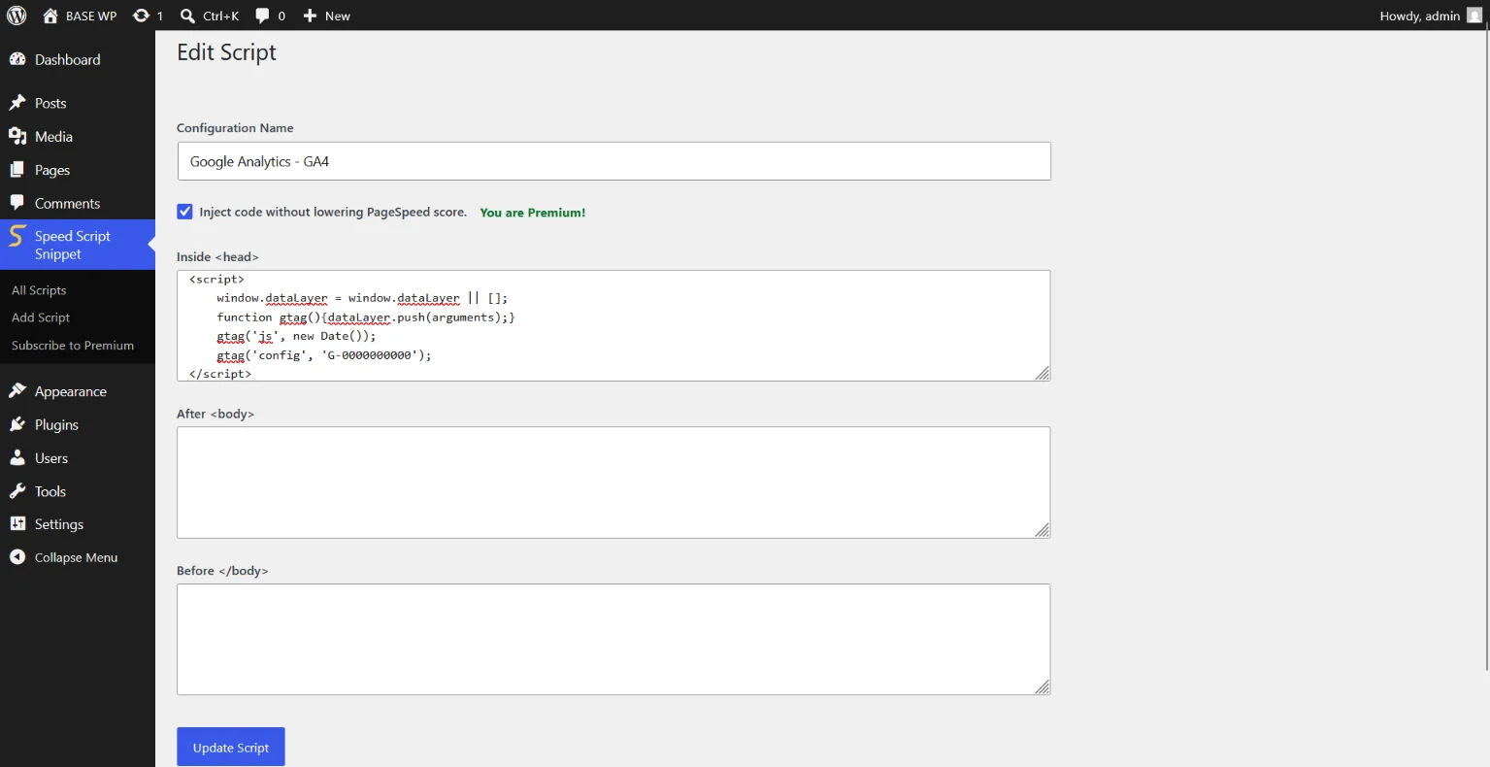Select Tools in the sidebar
This screenshot has height=767, width=1490.
[x=78, y=491]
